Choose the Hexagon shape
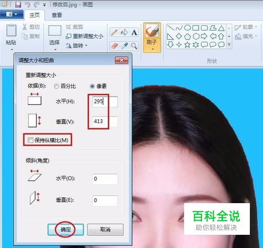This screenshot has width=263, height=248. point(196,36)
